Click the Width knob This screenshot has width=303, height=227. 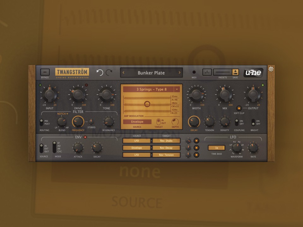(x=196, y=95)
